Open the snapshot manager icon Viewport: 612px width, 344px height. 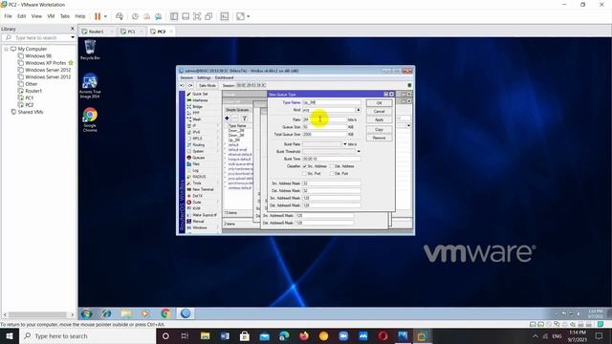[159, 16]
